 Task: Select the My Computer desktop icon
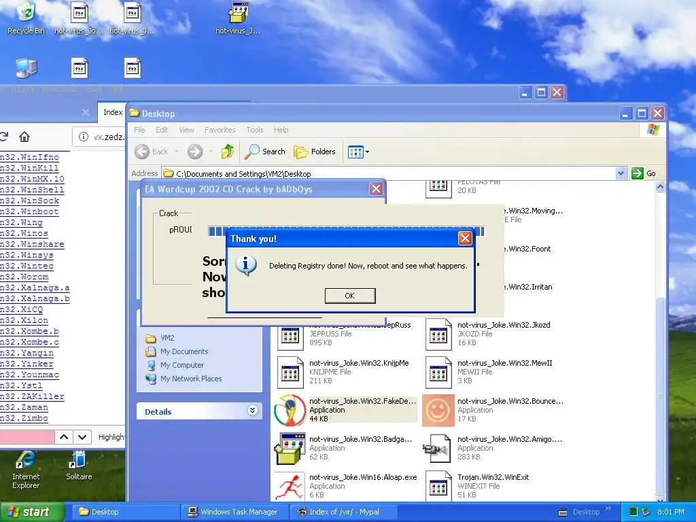click(27, 68)
